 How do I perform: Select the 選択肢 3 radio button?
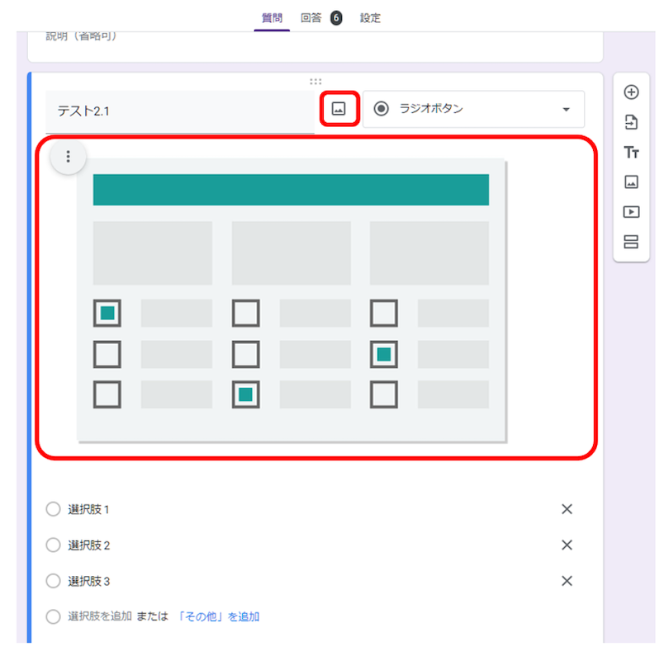pyautogui.click(x=52, y=581)
